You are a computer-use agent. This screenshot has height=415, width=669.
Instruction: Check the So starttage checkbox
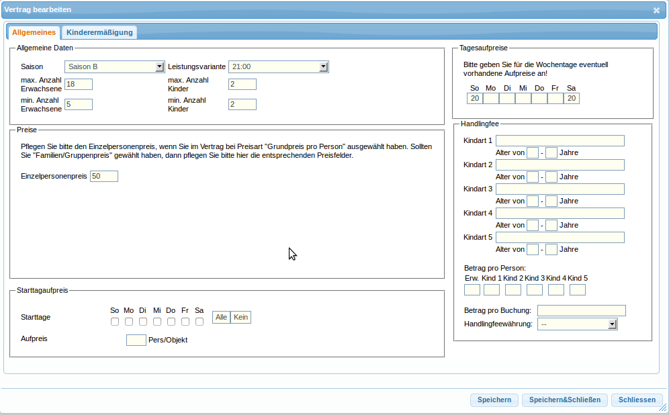pos(115,322)
